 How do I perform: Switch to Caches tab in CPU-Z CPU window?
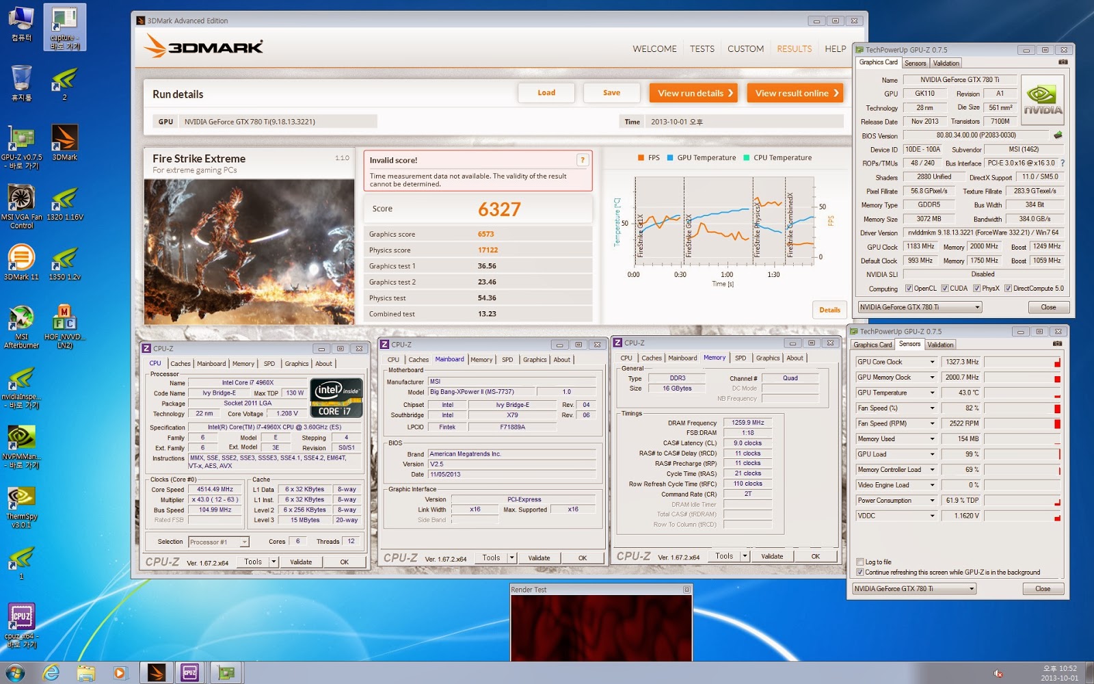click(x=181, y=364)
